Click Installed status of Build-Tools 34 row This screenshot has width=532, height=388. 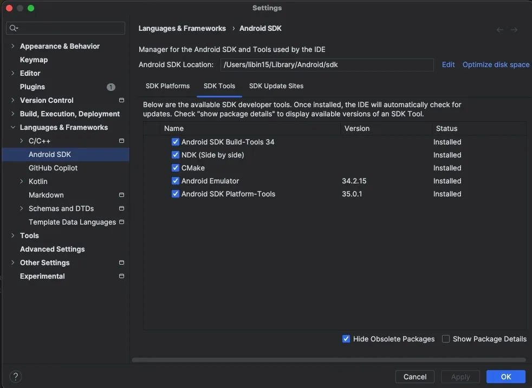447,142
